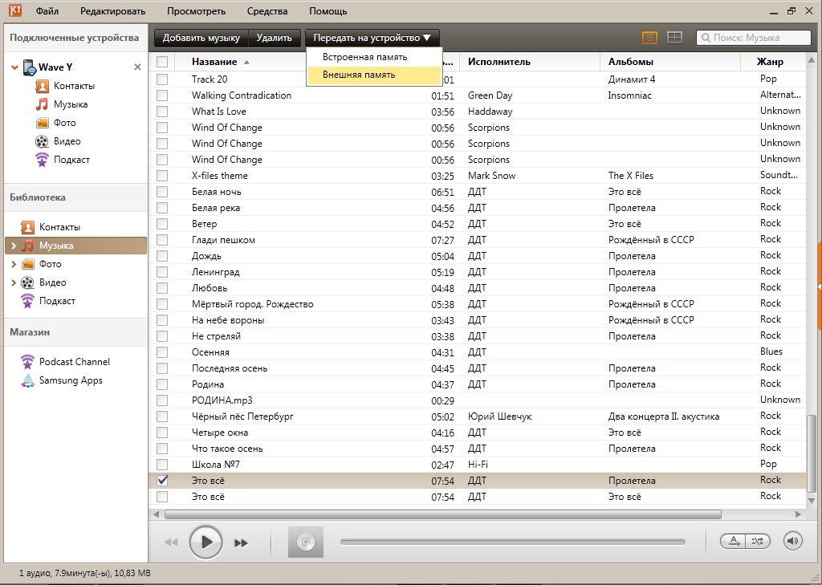This screenshot has width=822, height=585.
Task: Open device Контакты icon under Wave Y
Action: click(x=42, y=86)
